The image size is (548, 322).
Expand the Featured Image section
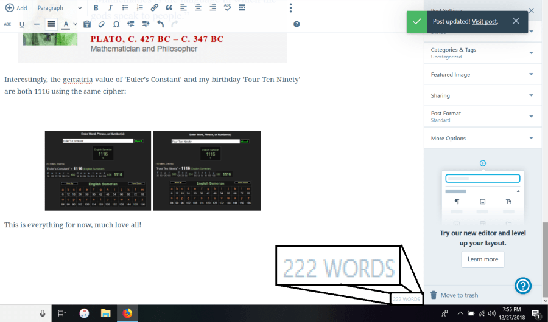(x=482, y=74)
